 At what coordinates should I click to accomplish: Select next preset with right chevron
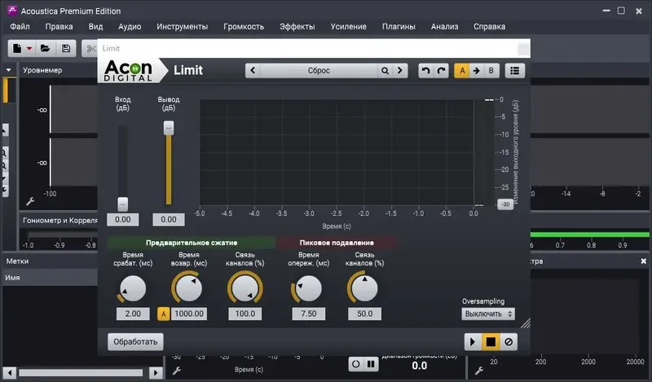coord(400,71)
